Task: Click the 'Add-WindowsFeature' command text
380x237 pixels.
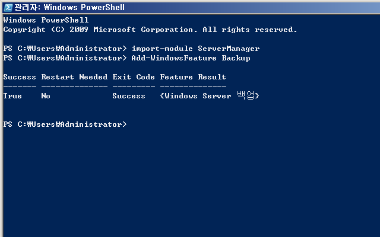Action: (x=174, y=58)
